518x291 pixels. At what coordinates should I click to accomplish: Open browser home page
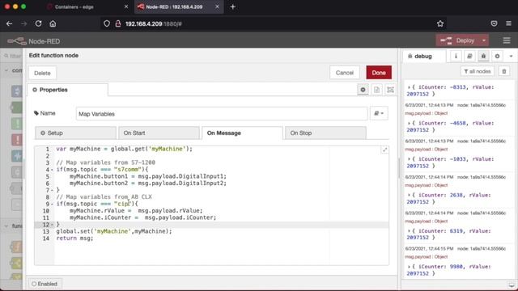pyautogui.click(x=53, y=23)
